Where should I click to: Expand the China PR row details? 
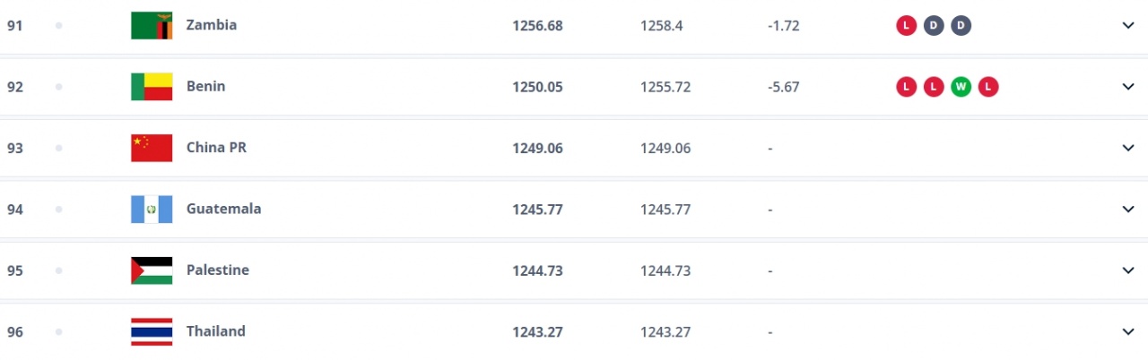(x=1128, y=148)
